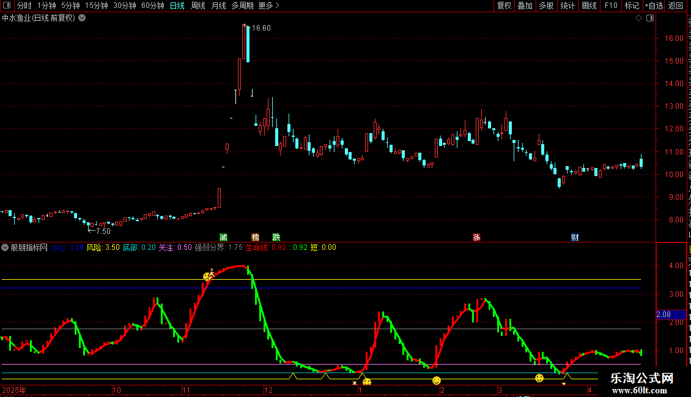
Task: Click the 2025年 label on time axis
Action: [14, 390]
